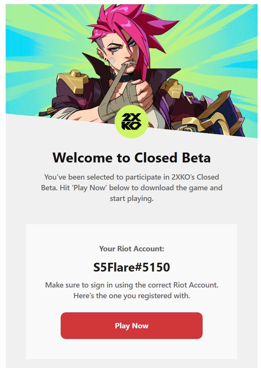Click the S5Flare#5150 account name
261x368 pixels.
coord(131,267)
